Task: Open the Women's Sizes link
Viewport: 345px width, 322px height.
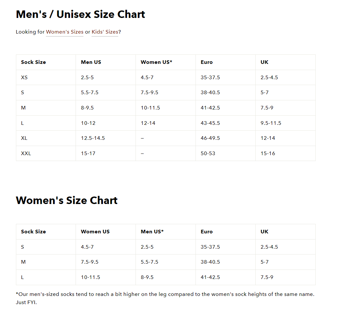Action: pos(65,32)
